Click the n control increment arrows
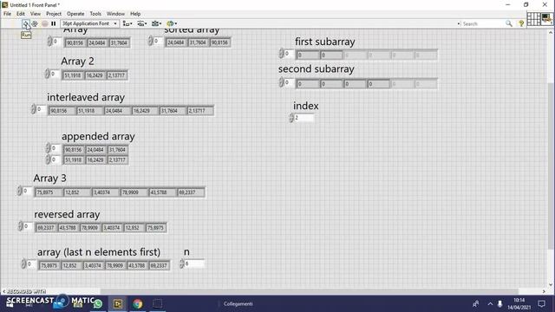 click(x=182, y=263)
